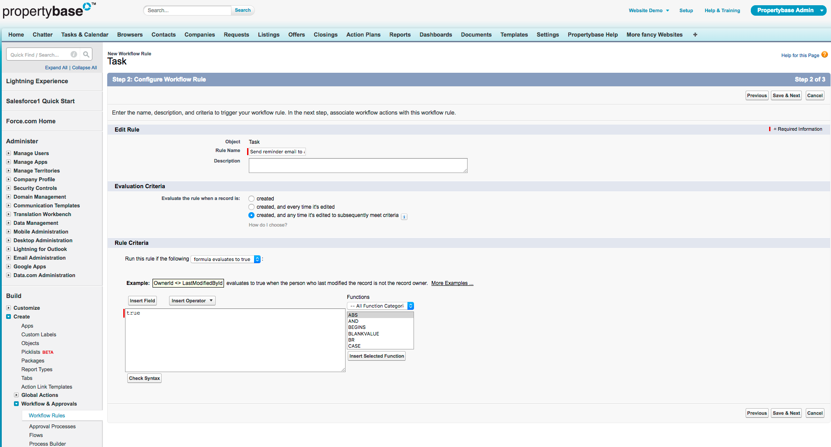The width and height of the screenshot is (831, 447).
Task: Focus the top Search box
Action: coord(187,10)
